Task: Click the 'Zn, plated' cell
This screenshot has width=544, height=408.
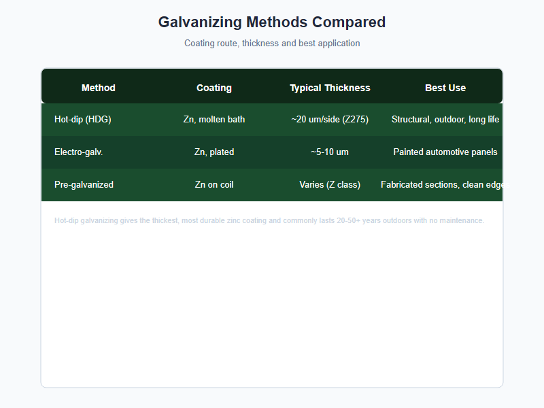Action: [214, 152]
